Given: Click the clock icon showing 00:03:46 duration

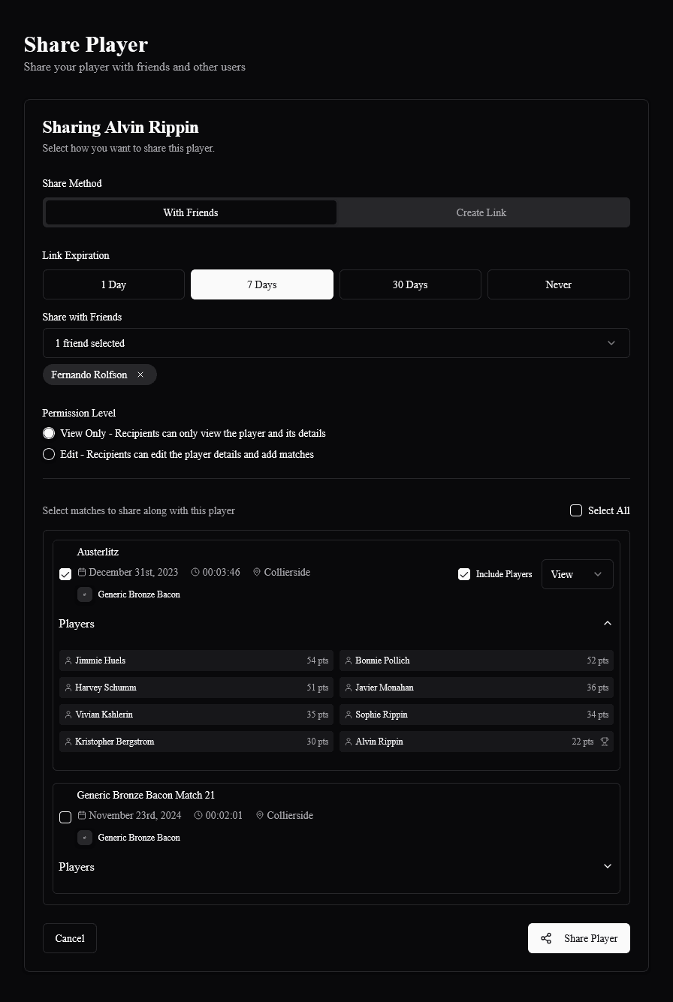Looking at the screenshot, I should [x=194, y=572].
